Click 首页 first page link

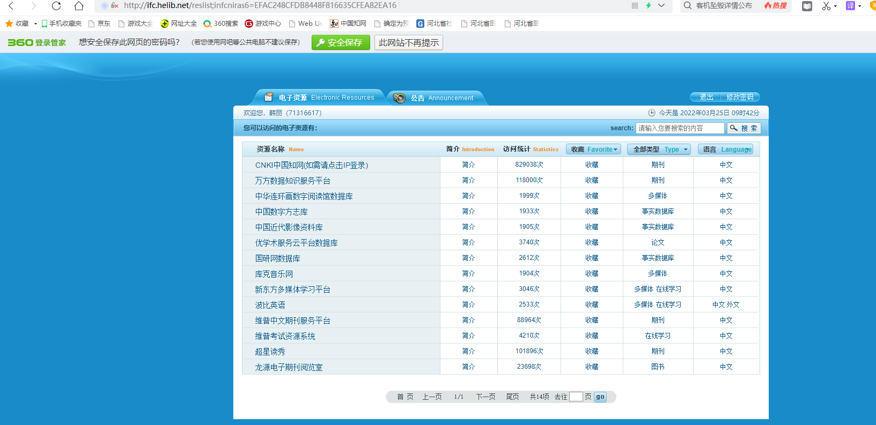pos(405,397)
